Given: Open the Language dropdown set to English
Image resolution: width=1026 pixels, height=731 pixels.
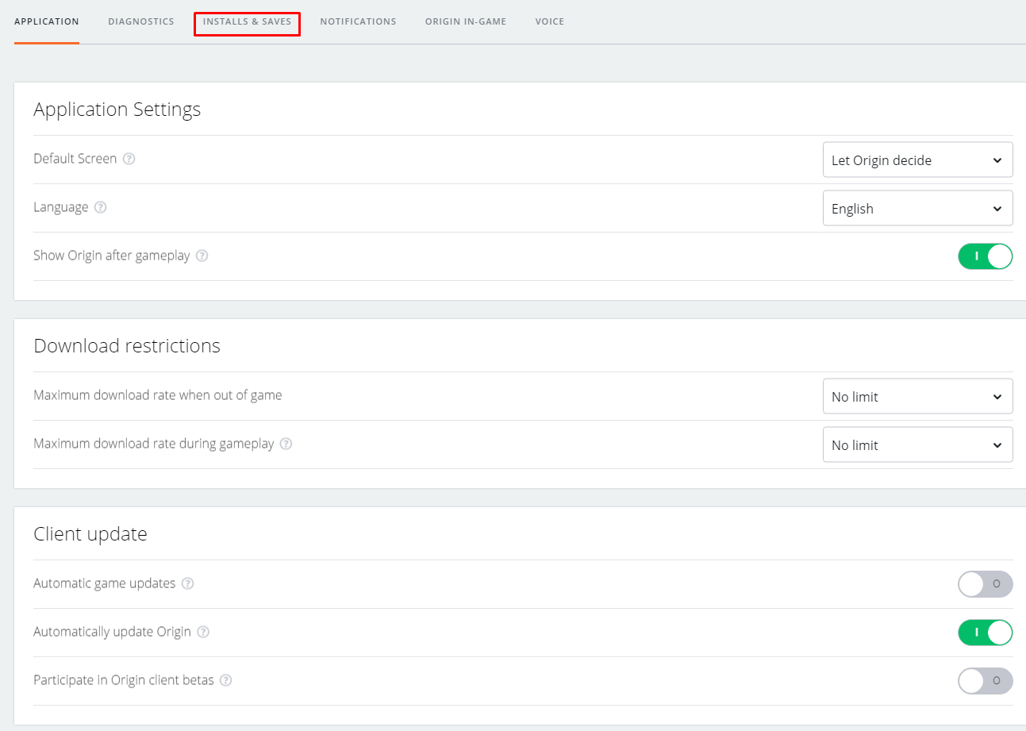Looking at the screenshot, I should point(918,208).
